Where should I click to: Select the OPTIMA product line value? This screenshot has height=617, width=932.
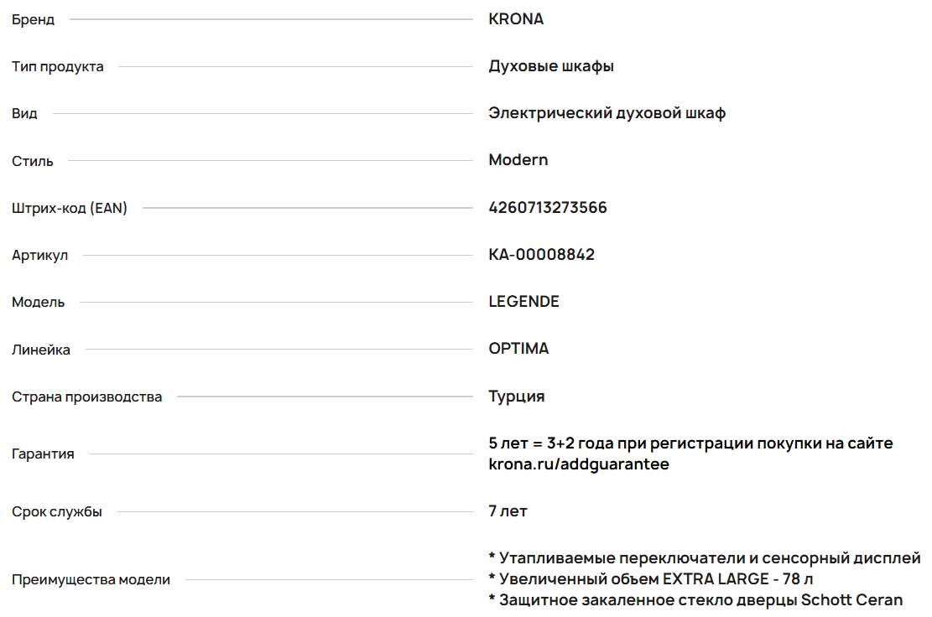click(x=518, y=349)
